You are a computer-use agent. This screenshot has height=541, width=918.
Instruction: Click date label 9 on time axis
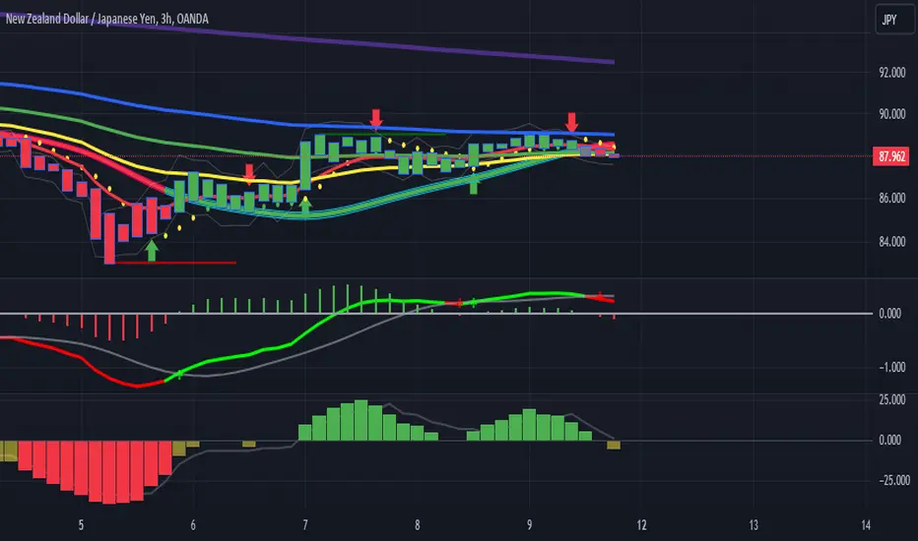click(x=529, y=525)
